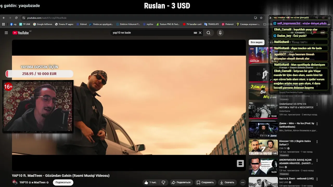Viewport: 333px width, 187px height.
Task: Reload the YouTube page
Action: (16, 18)
